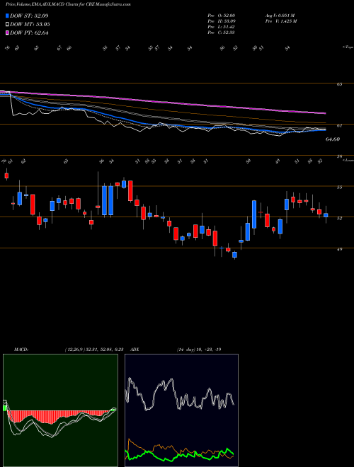The height and width of the screenshot is (467, 354).
Task: Click the 64.60 value label under EMA lines
Action: 333,139
